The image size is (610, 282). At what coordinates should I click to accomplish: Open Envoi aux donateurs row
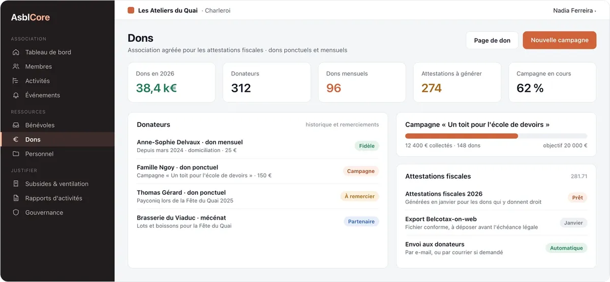[496, 248]
